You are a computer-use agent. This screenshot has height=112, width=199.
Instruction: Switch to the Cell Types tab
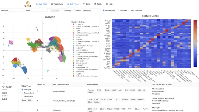tap(73, 4)
